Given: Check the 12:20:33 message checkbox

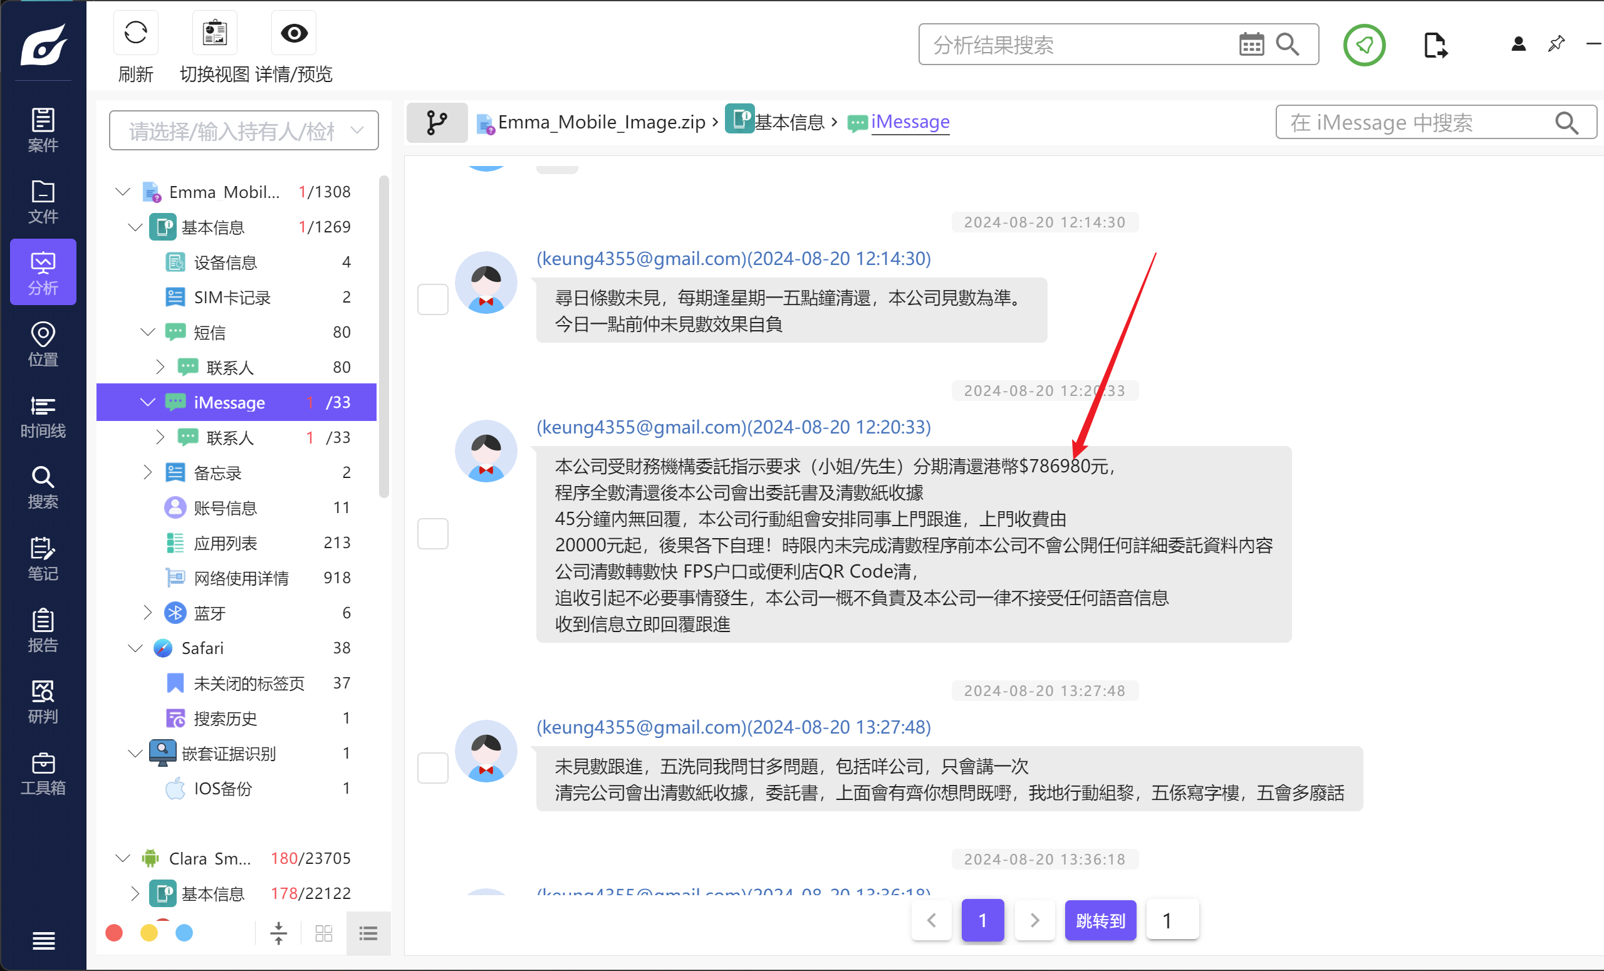Looking at the screenshot, I should coord(432,534).
